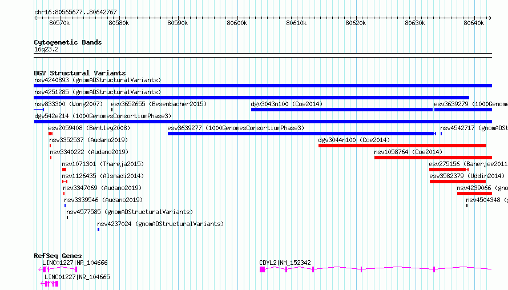Click the nsv3339546 (Audano2019) label
The width and height of the screenshot is (508, 290).
click(x=103, y=200)
